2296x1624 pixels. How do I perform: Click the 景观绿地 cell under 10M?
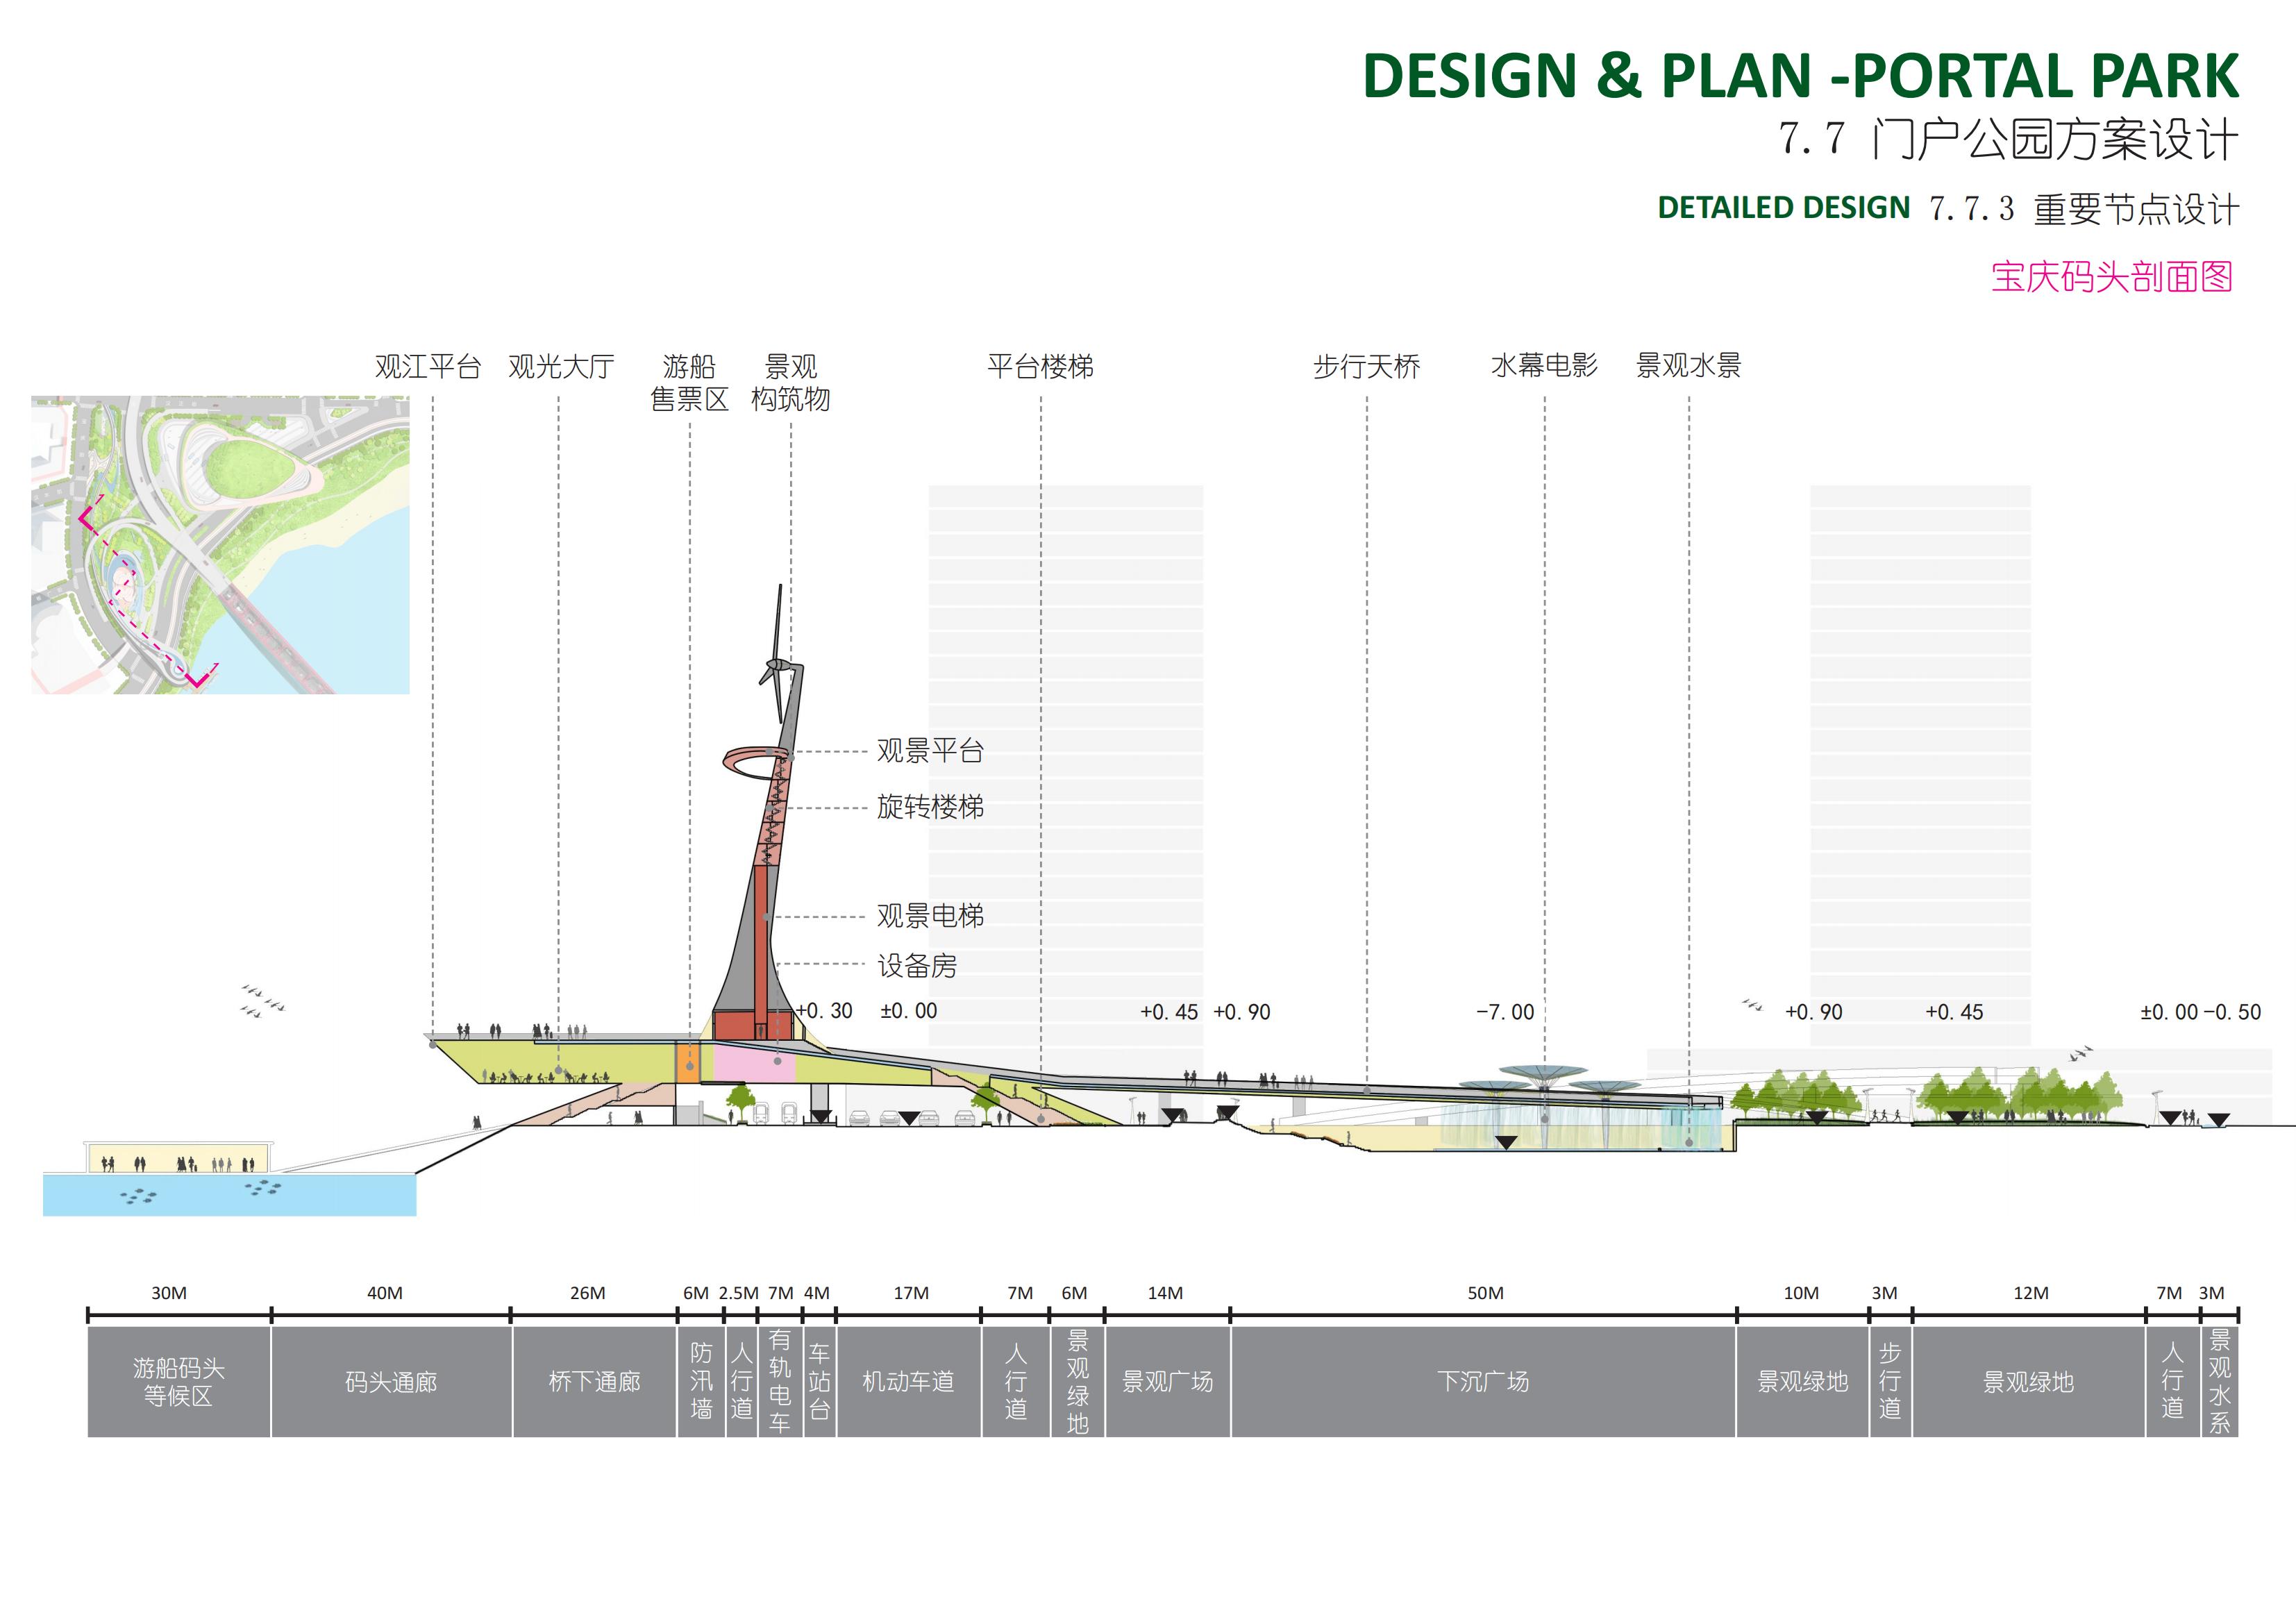click(x=1803, y=1382)
